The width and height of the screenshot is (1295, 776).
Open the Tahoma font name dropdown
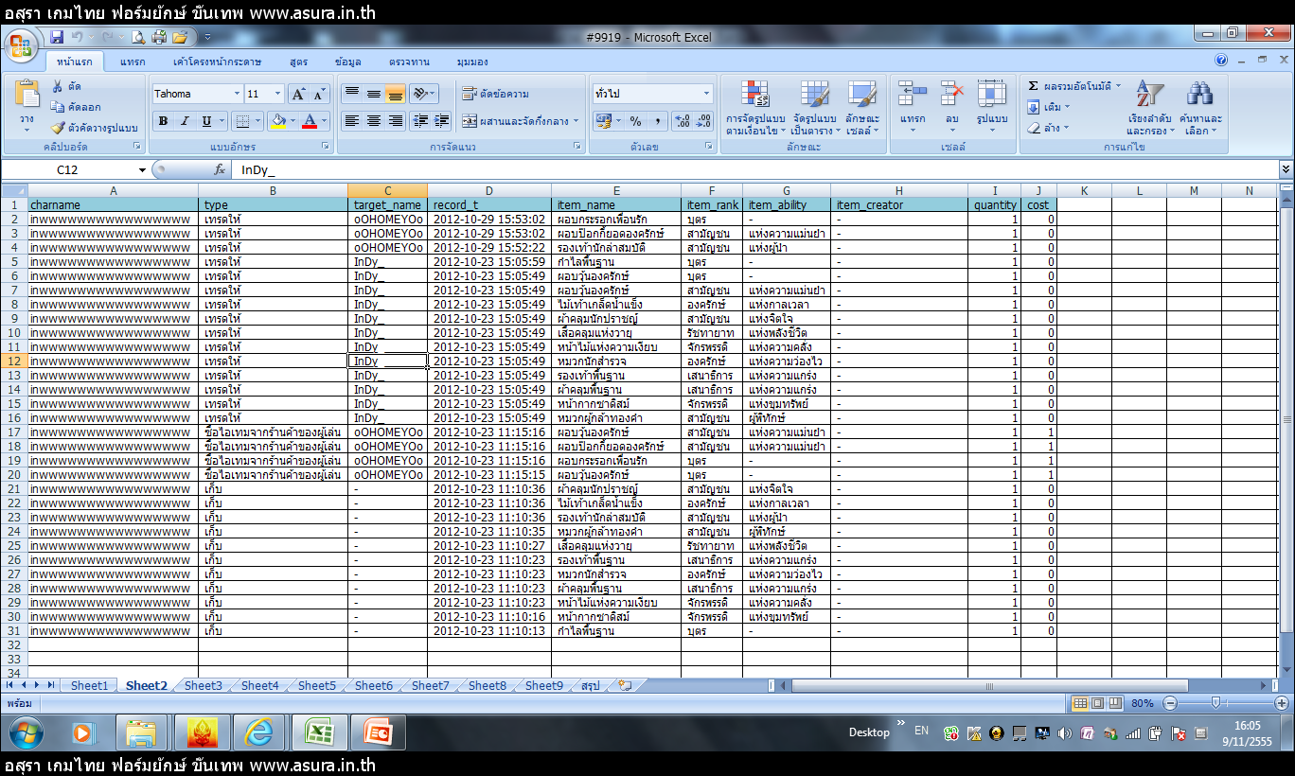237,94
